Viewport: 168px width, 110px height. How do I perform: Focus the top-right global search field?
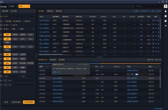click(148, 6)
